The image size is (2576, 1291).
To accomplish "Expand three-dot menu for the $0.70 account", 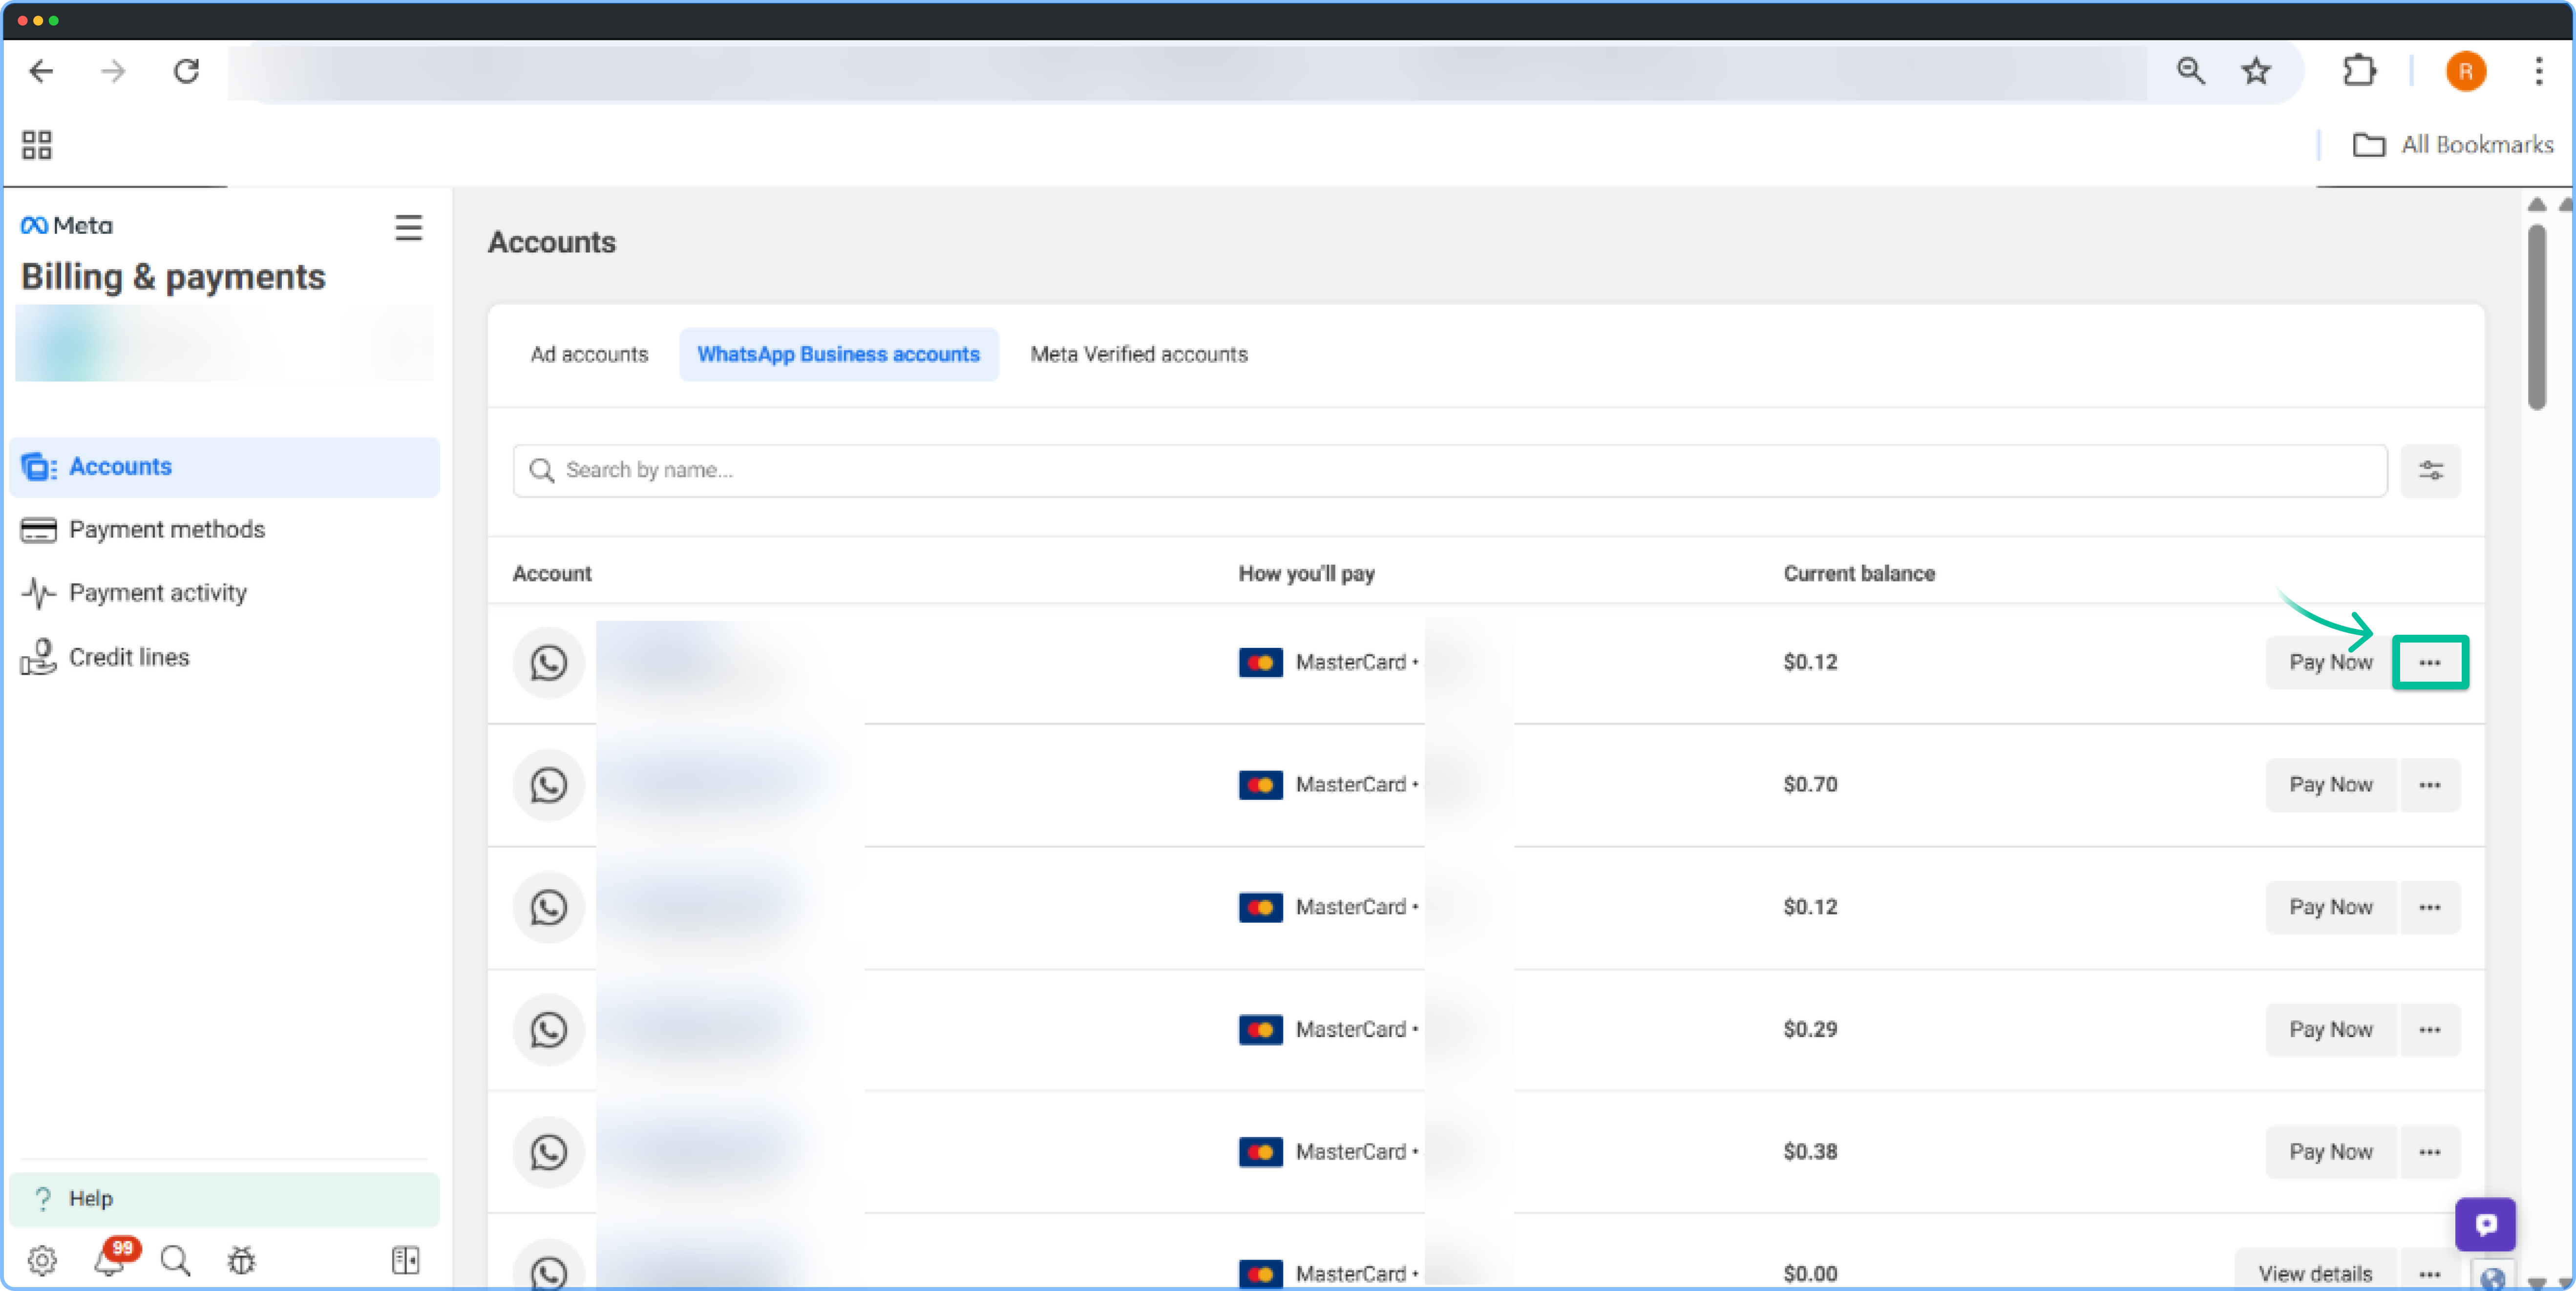I will point(2429,785).
